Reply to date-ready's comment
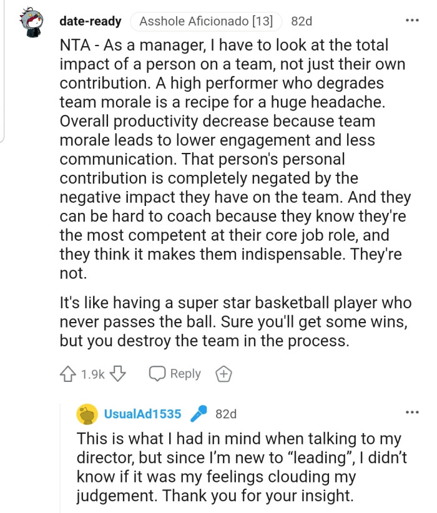This screenshot has height=513, width=437. tap(175, 374)
